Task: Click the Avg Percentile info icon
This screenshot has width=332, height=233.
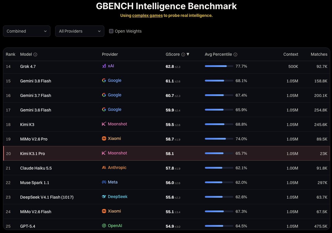Action: coord(235,55)
